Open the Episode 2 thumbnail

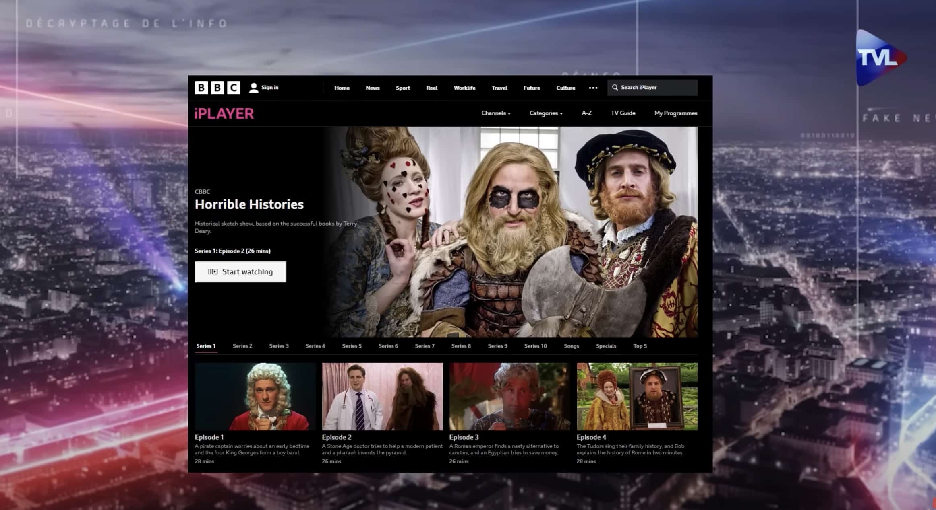click(382, 397)
